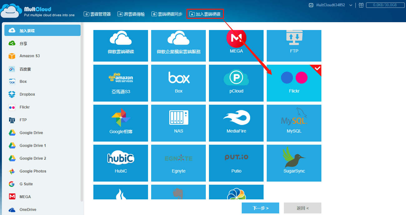Image resolution: width=406 pixels, height=215 pixels.
Task: Choose the NAS tile
Action: 178,123
